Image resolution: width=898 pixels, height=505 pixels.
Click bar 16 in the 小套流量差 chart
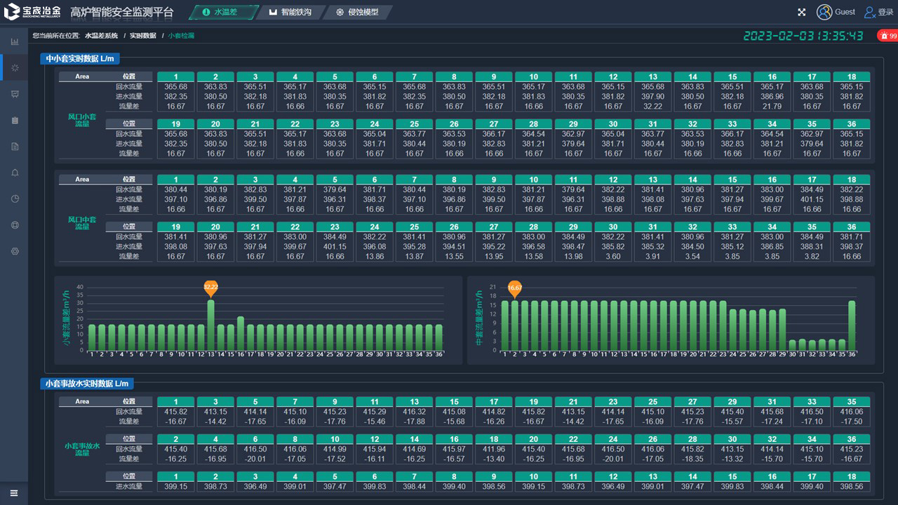click(240, 333)
